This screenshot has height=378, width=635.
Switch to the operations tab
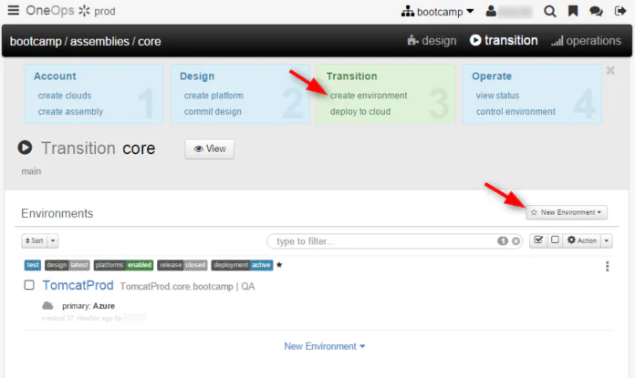click(x=586, y=40)
